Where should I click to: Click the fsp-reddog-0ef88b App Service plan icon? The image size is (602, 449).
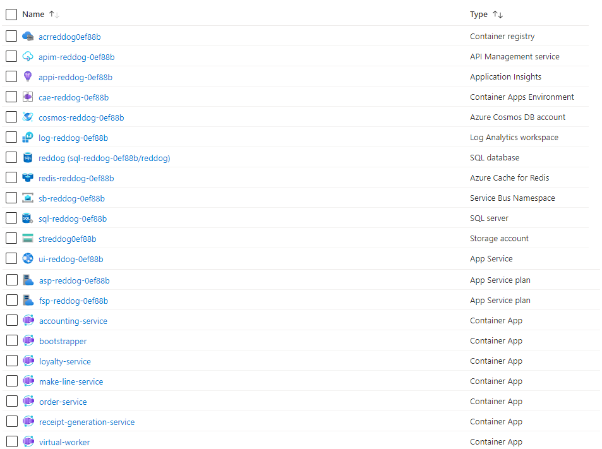tap(28, 300)
